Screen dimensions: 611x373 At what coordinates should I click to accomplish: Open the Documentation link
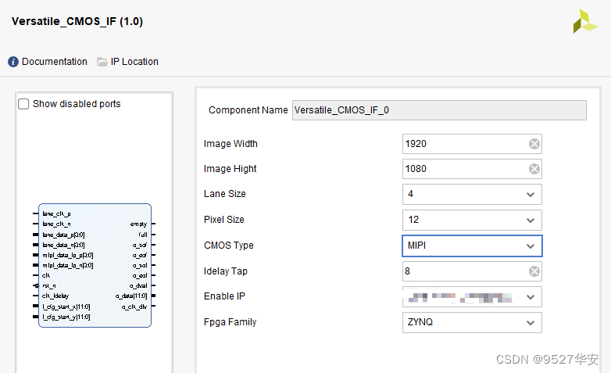(54, 62)
